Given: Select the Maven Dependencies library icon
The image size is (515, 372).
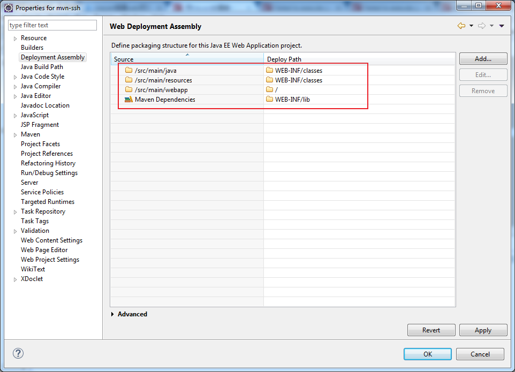Looking at the screenshot, I should click(x=128, y=99).
